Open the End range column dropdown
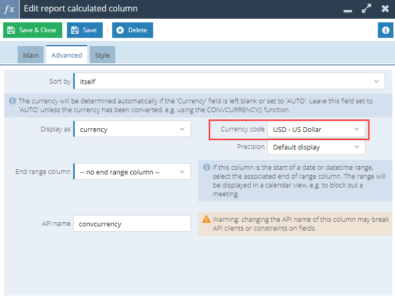Viewport: 395px width, 296px height. [132, 172]
